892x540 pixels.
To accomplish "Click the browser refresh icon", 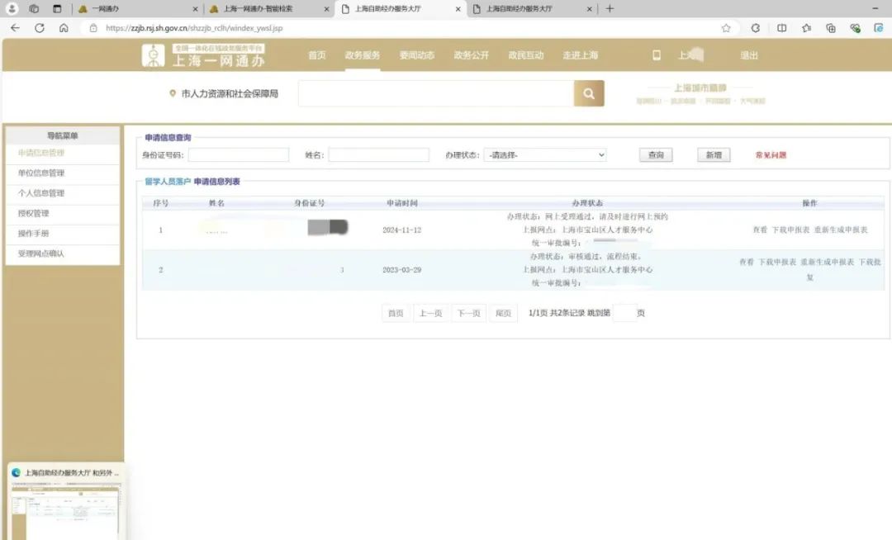I will [39, 28].
